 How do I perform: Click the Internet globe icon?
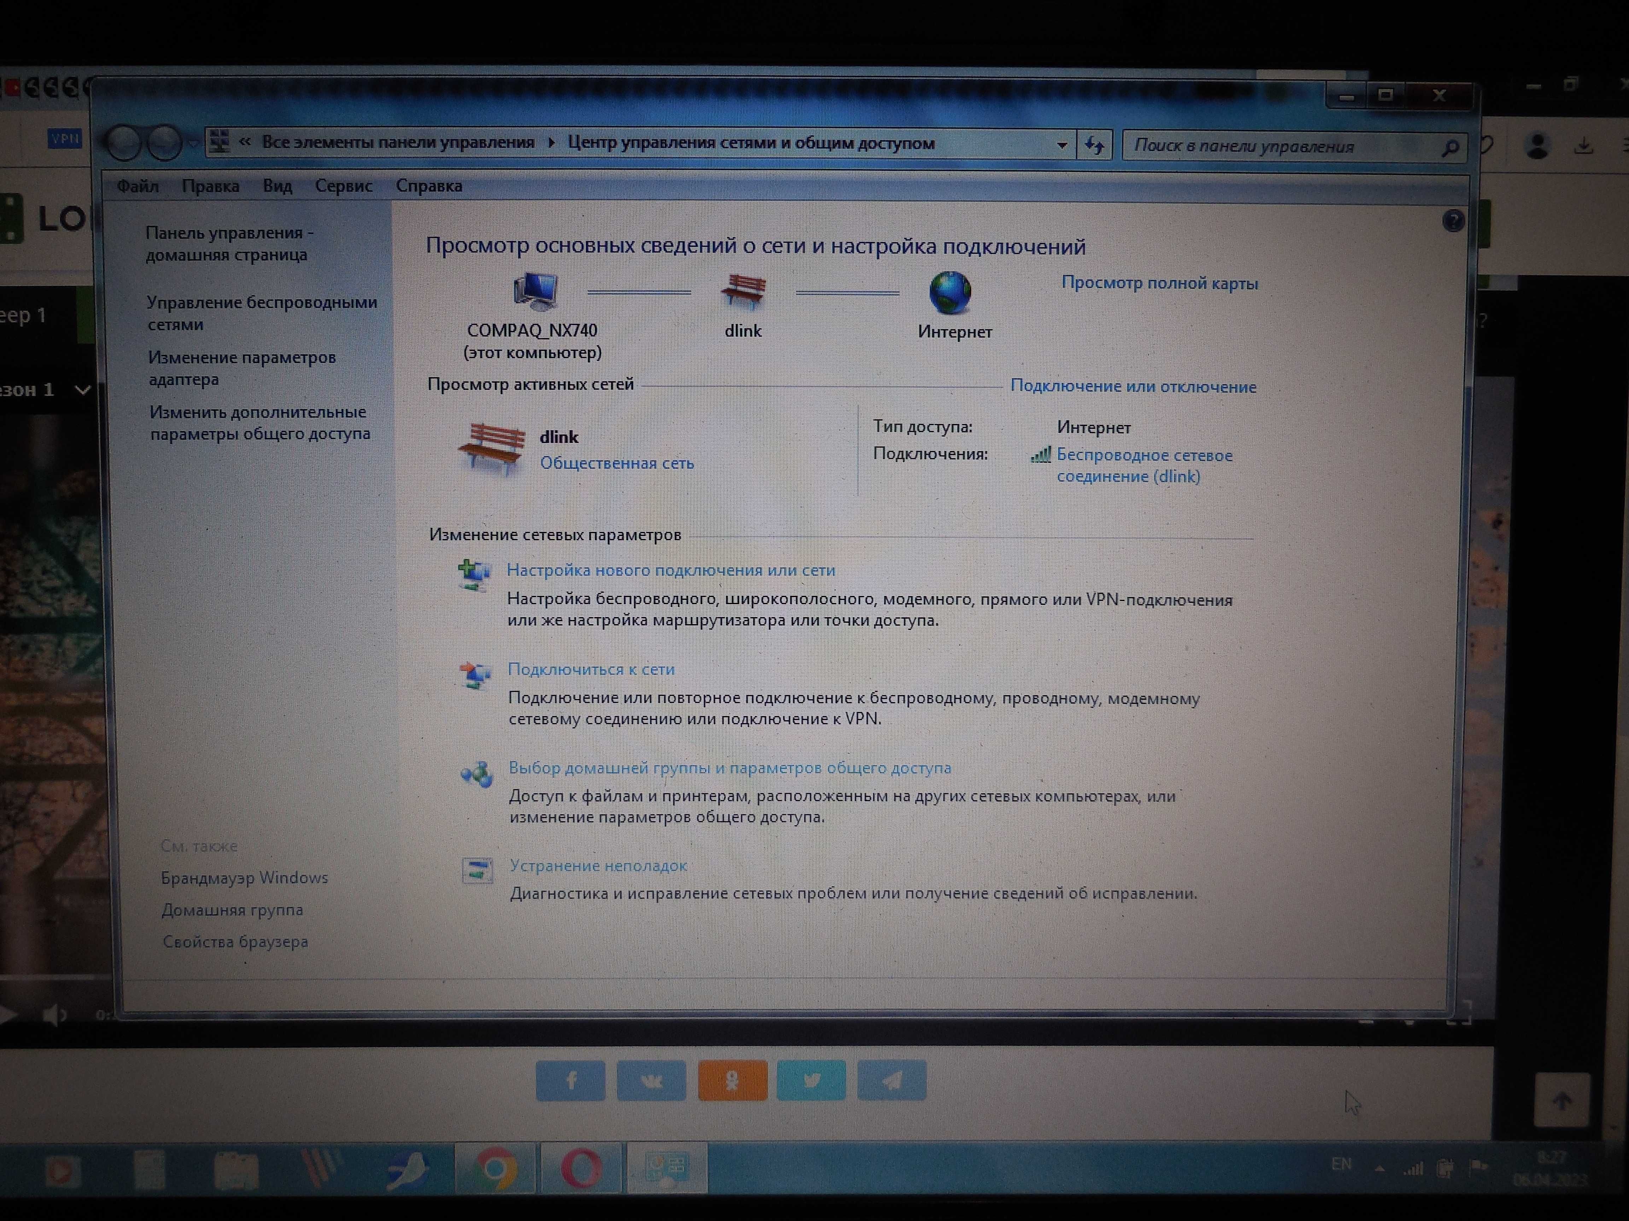[x=950, y=293]
